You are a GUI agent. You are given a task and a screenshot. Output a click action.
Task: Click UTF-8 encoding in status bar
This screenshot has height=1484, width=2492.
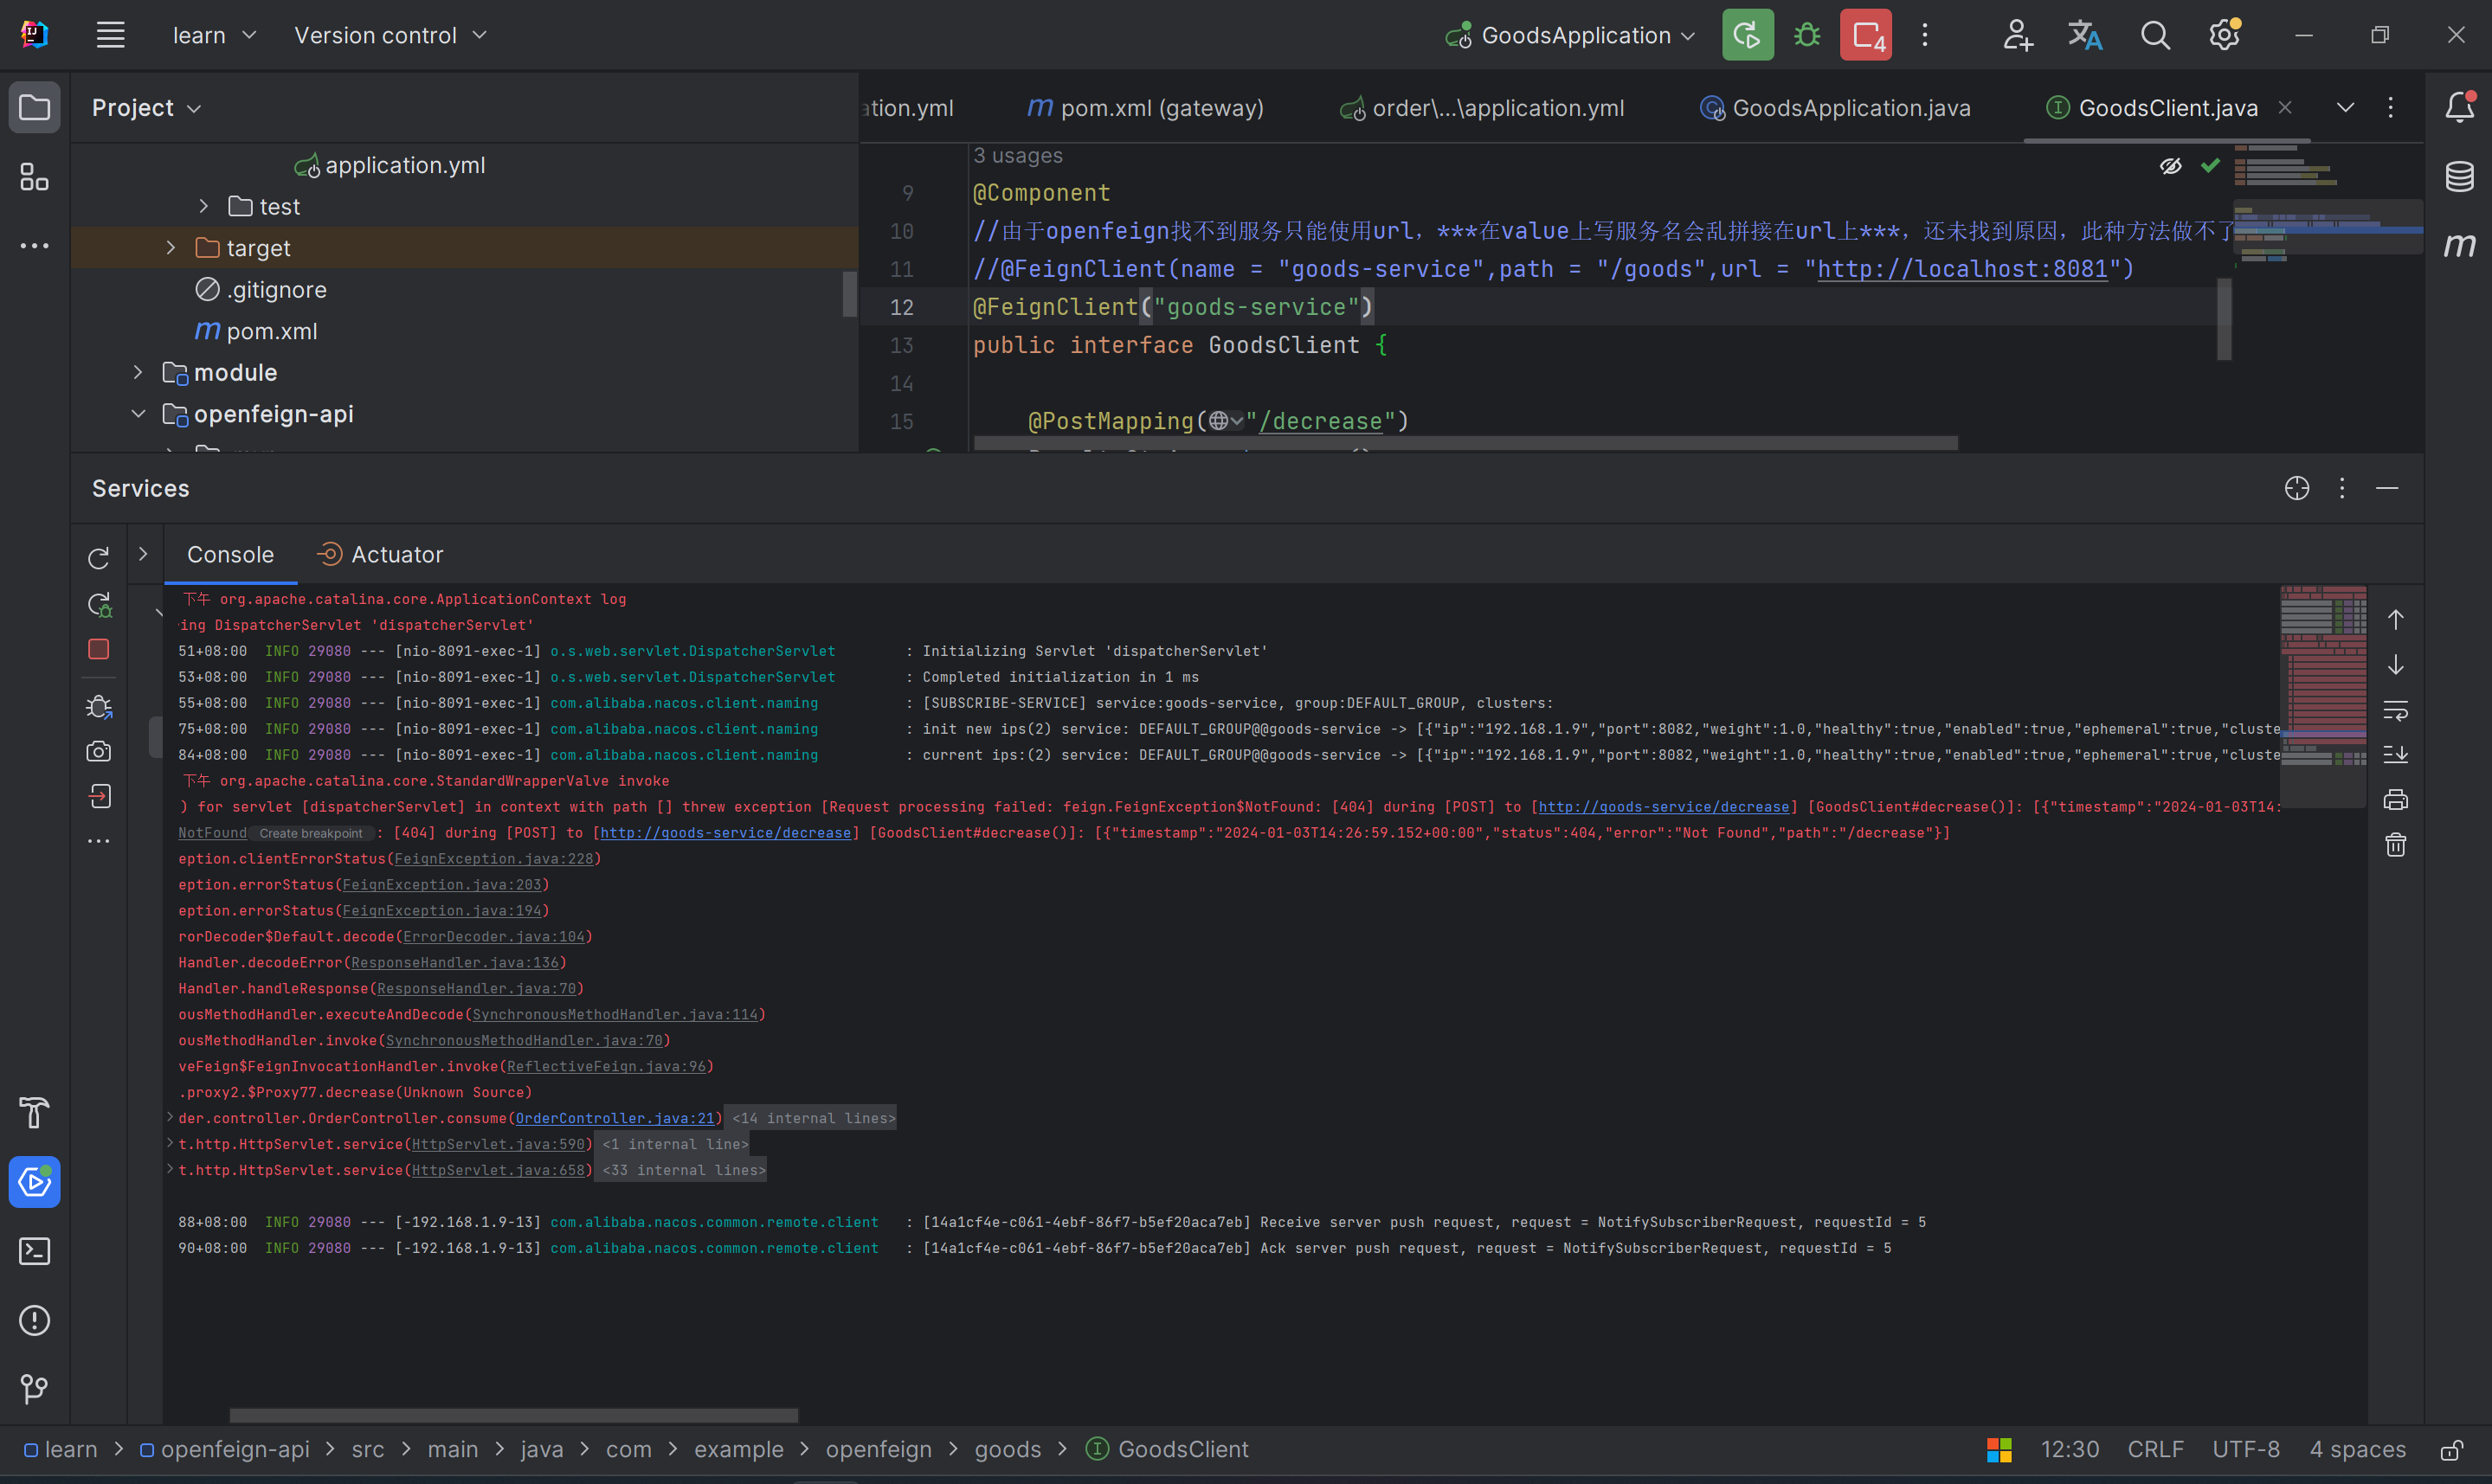point(2246,1450)
